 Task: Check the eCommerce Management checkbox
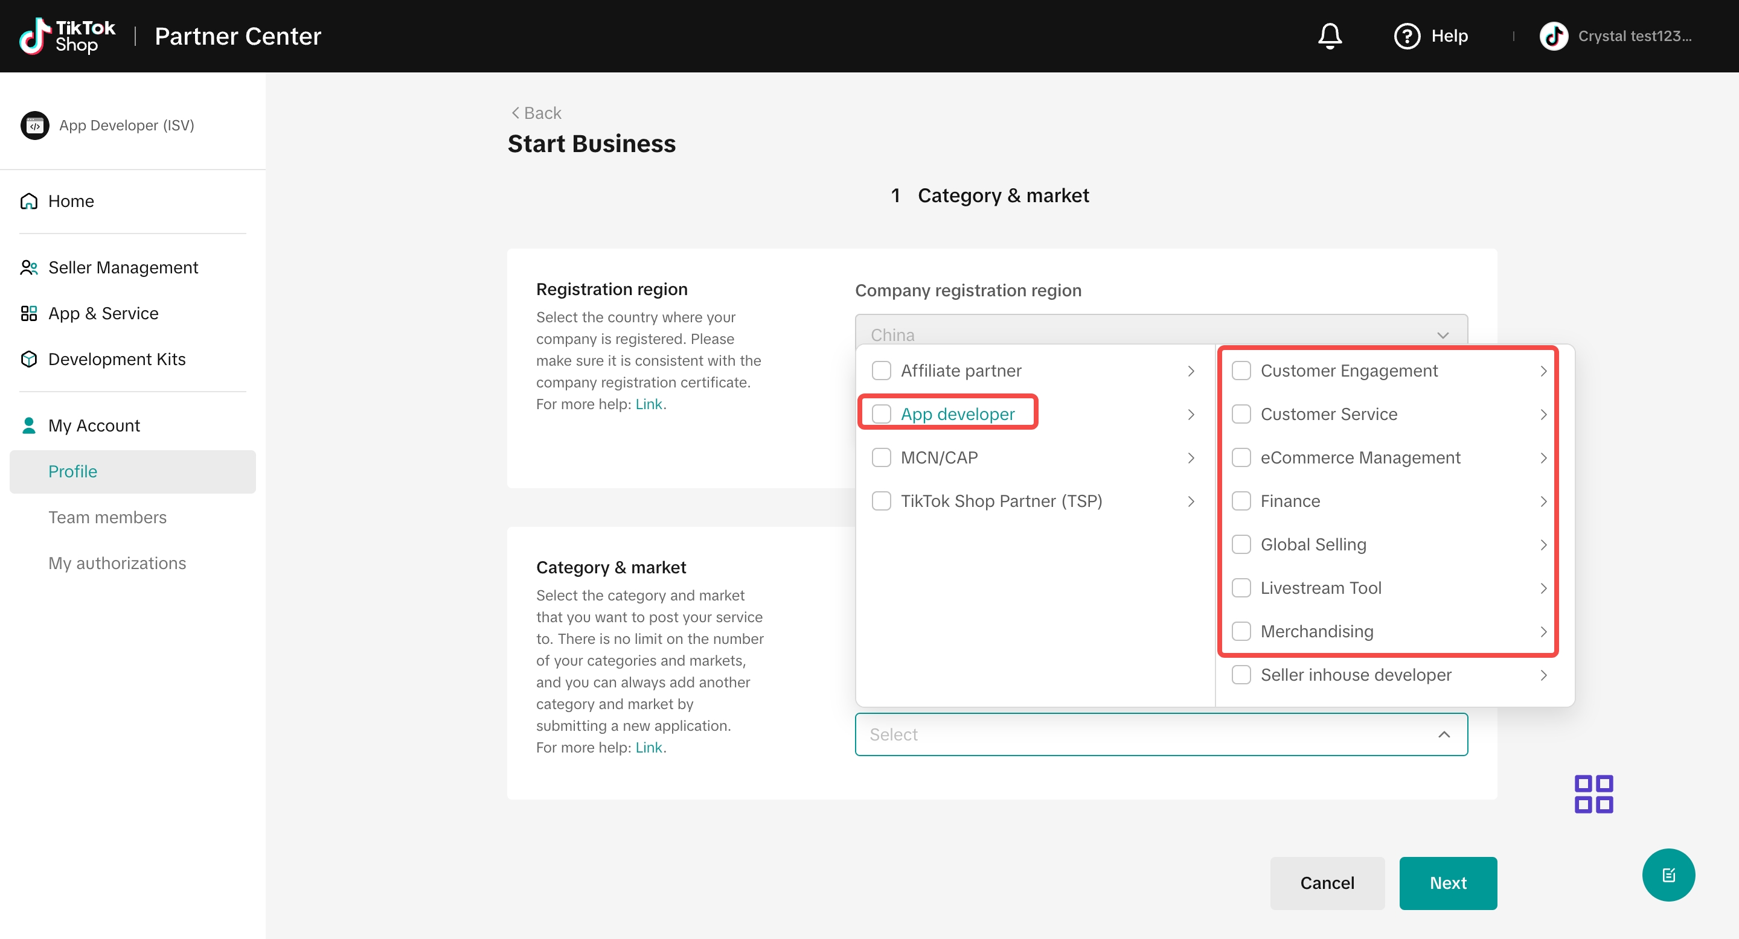1241,457
